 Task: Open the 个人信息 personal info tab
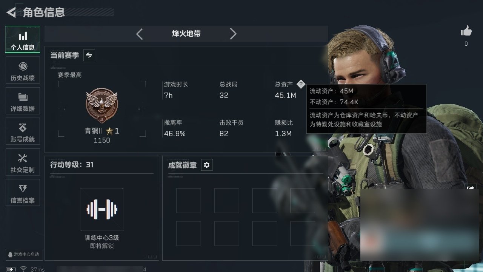click(x=23, y=40)
